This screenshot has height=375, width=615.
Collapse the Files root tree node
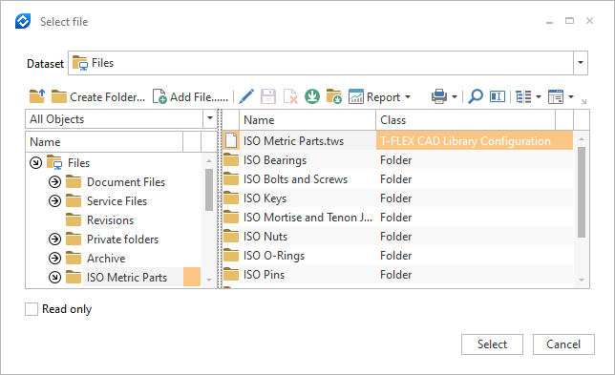(35, 162)
